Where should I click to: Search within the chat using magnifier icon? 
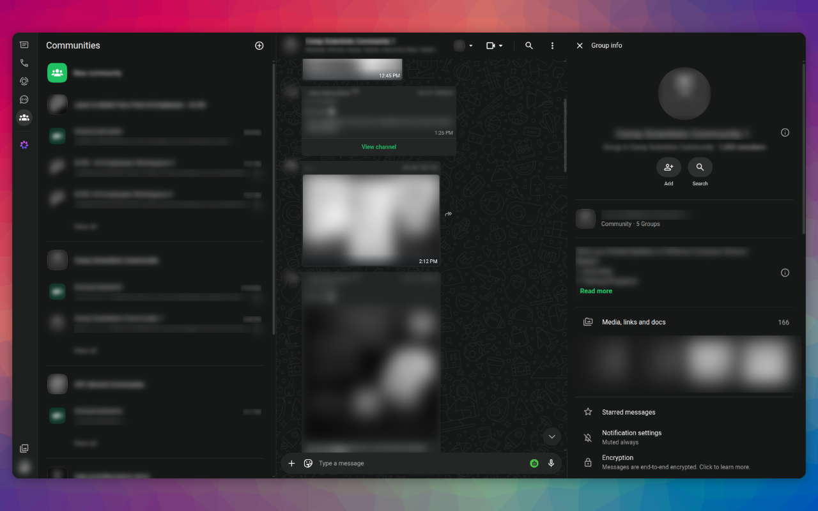[x=529, y=45]
